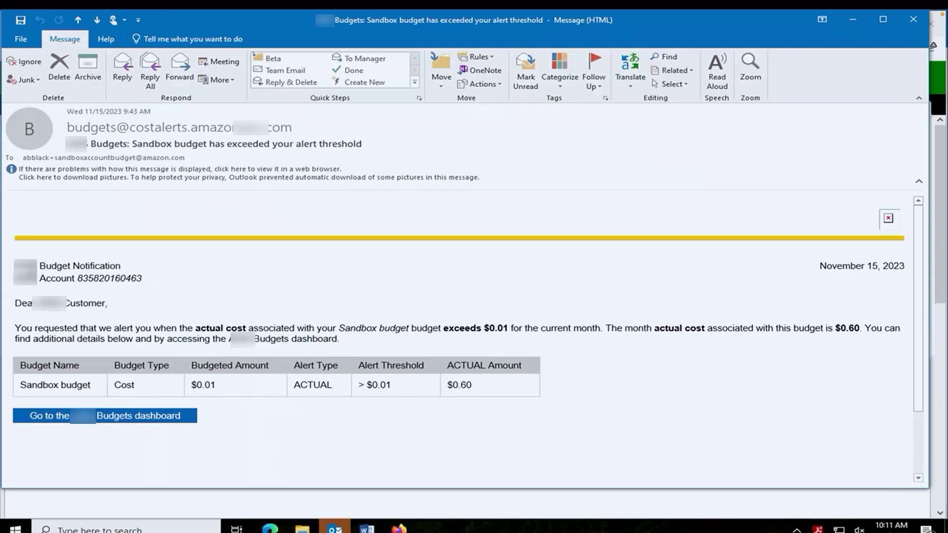Click Find in Editing group

click(664, 57)
